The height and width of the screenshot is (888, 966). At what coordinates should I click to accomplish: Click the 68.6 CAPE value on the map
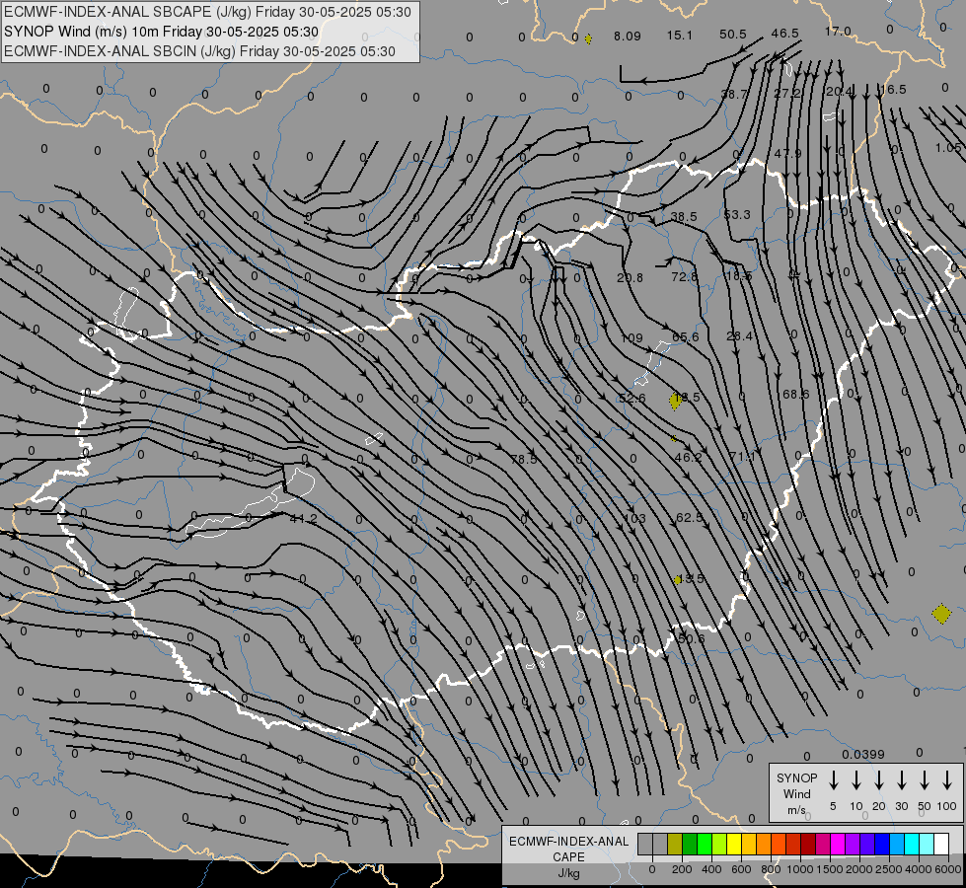point(795,395)
